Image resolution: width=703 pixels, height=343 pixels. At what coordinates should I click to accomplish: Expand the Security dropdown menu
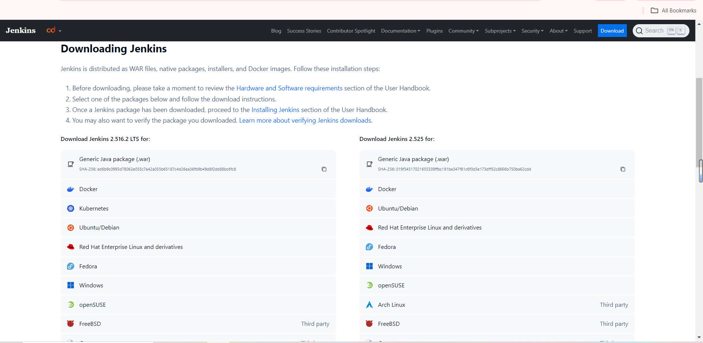(532, 31)
